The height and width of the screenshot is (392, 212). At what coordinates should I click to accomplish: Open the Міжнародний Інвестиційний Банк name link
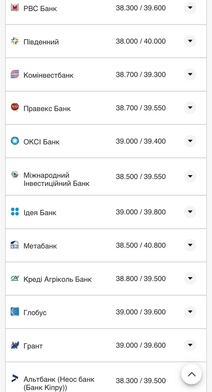56,179
